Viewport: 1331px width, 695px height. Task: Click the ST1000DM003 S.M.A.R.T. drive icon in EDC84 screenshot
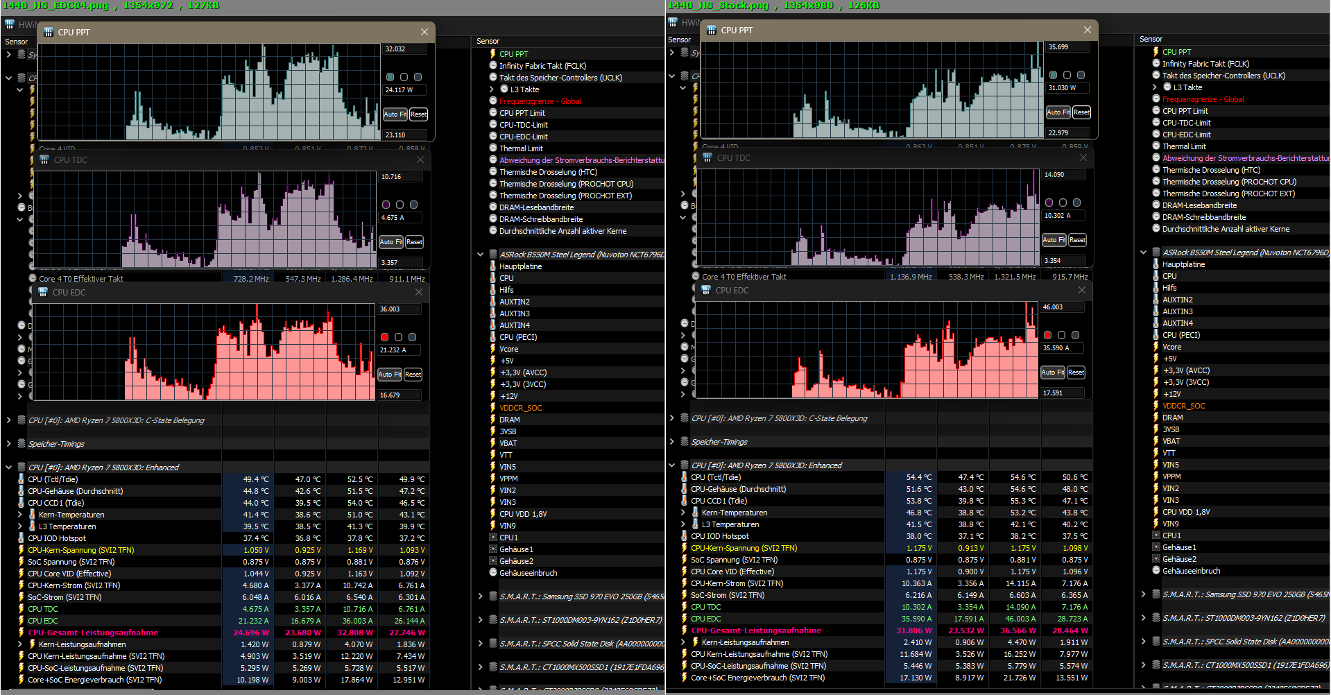493,620
